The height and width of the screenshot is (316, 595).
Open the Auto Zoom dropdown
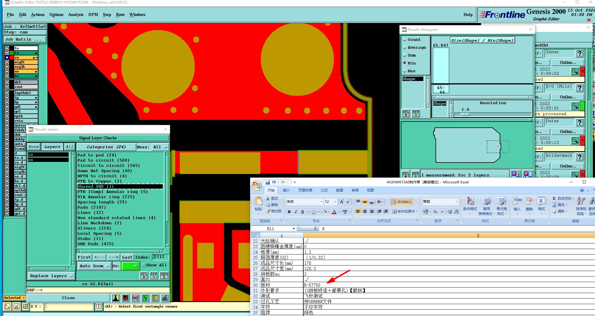click(94, 266)
